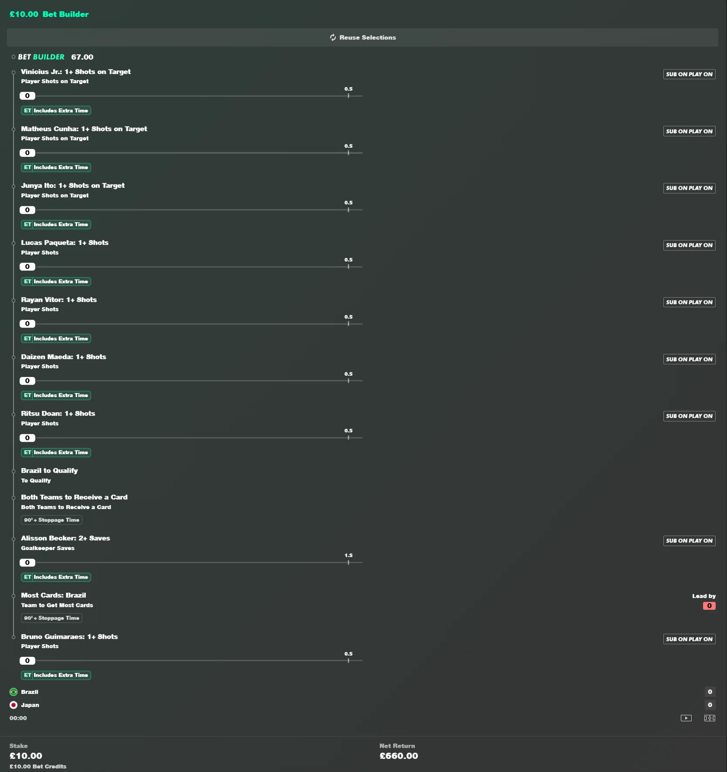Click the Reuse Selections refresh icon
This screenshot has height=772, width=727.
333,37
